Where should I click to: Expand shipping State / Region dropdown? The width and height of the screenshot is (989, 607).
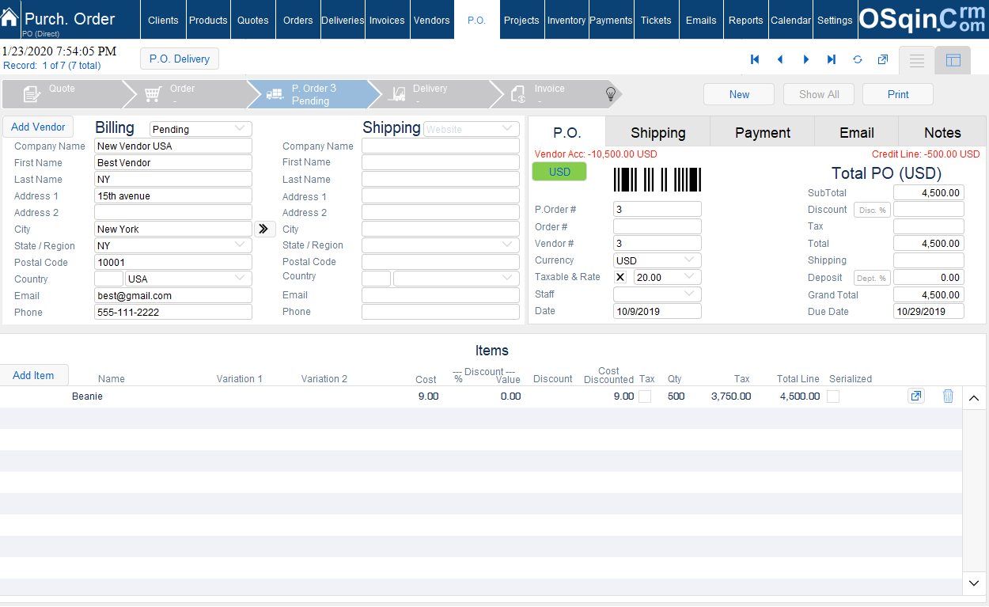pyautogui.click(x=441, y=245)
